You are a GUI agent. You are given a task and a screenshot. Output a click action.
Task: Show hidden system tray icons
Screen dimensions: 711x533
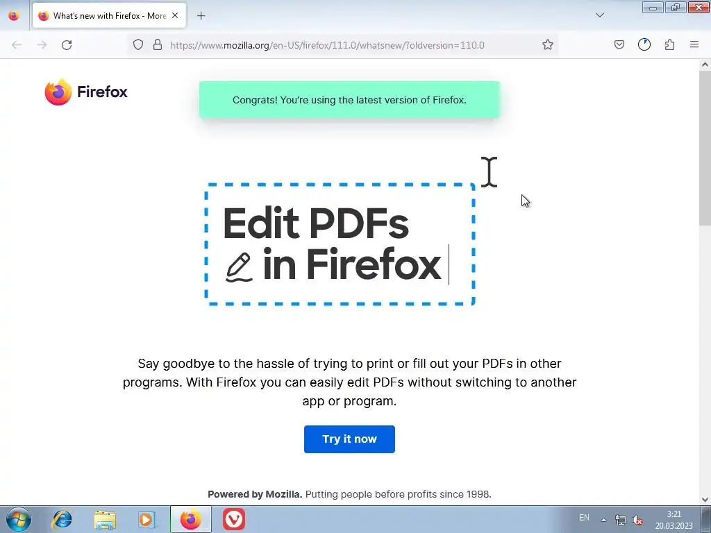tap(603, 520)
